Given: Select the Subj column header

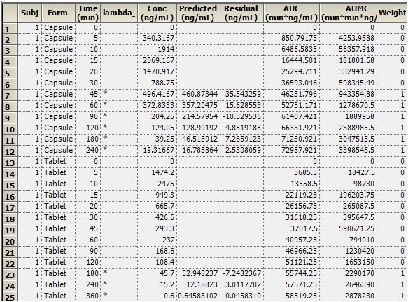Looking at the screenshot, I should [x=29, y=13].
